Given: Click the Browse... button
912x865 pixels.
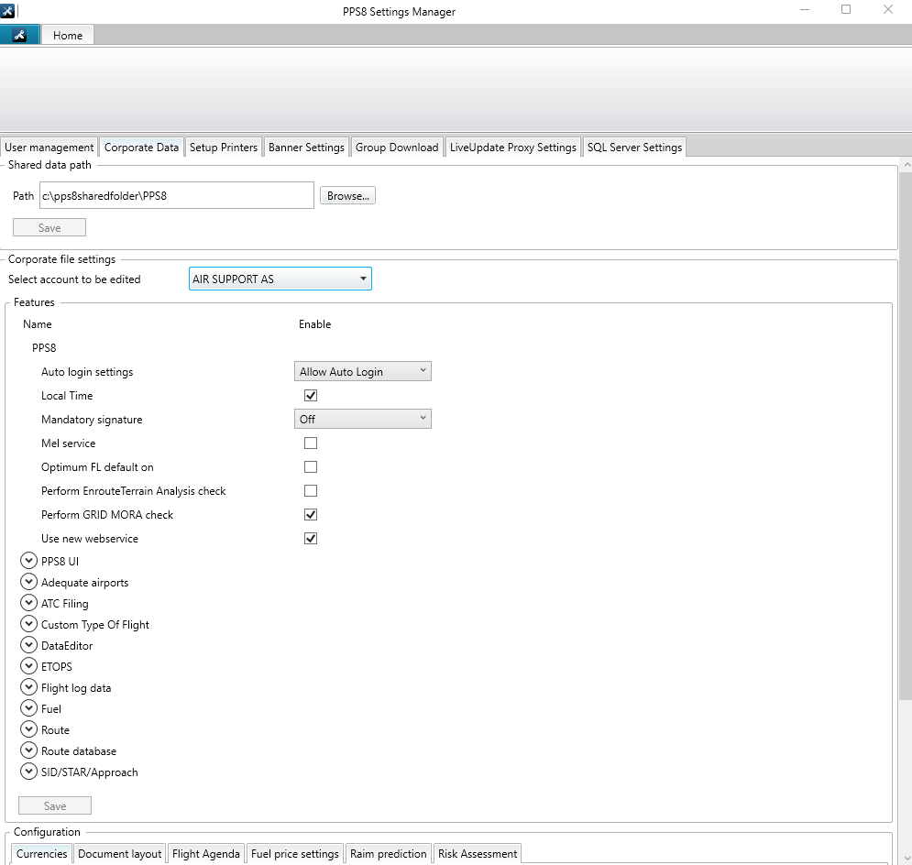Looking at the screenshot, I should [347, 196].
